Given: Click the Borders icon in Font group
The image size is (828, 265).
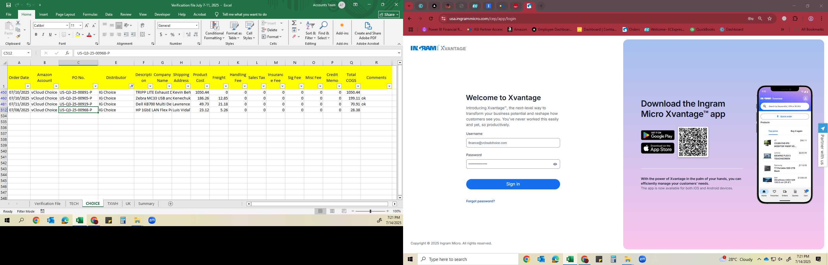Looking at the screenshot, I should click(x=64, y=35).
